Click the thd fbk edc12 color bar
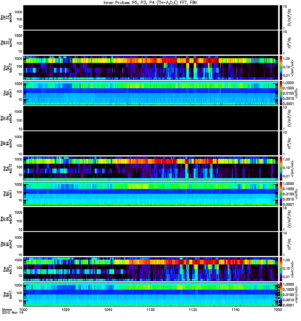Screen dimensions: 301x321 click(281, 169)
